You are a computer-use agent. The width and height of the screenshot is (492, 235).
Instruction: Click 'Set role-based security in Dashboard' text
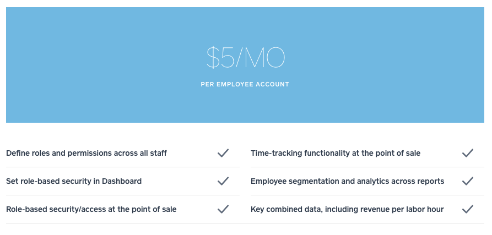(x=74, y=181)
